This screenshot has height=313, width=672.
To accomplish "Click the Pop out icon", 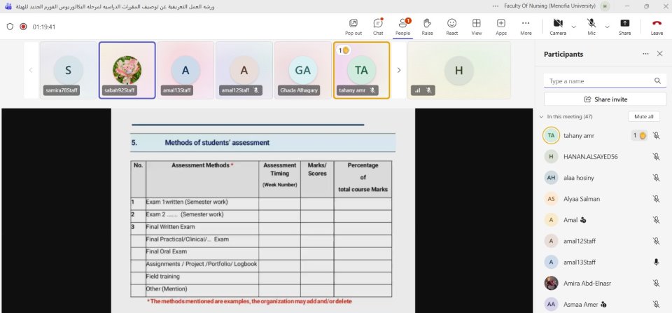I will (x=353, y=27).
